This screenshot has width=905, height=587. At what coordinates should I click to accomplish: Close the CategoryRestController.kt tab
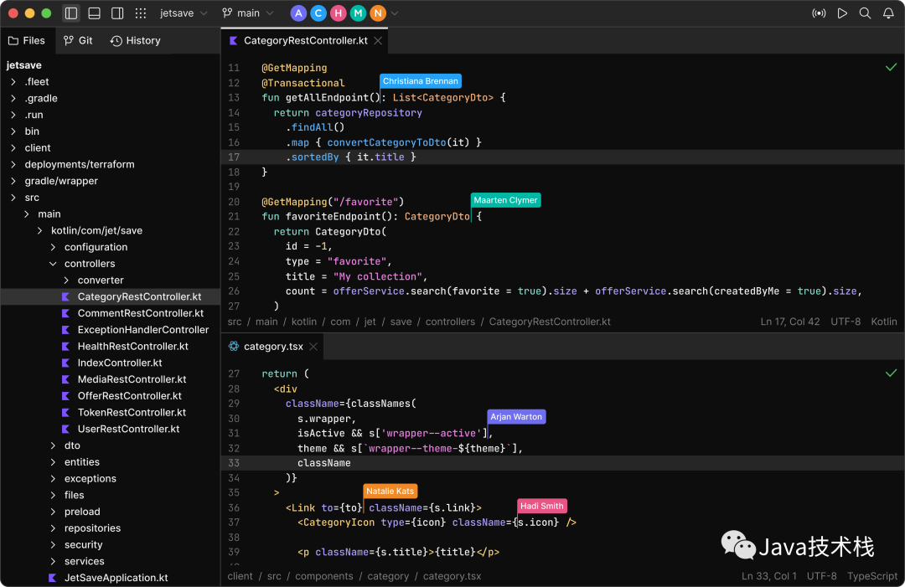(378, 40)
